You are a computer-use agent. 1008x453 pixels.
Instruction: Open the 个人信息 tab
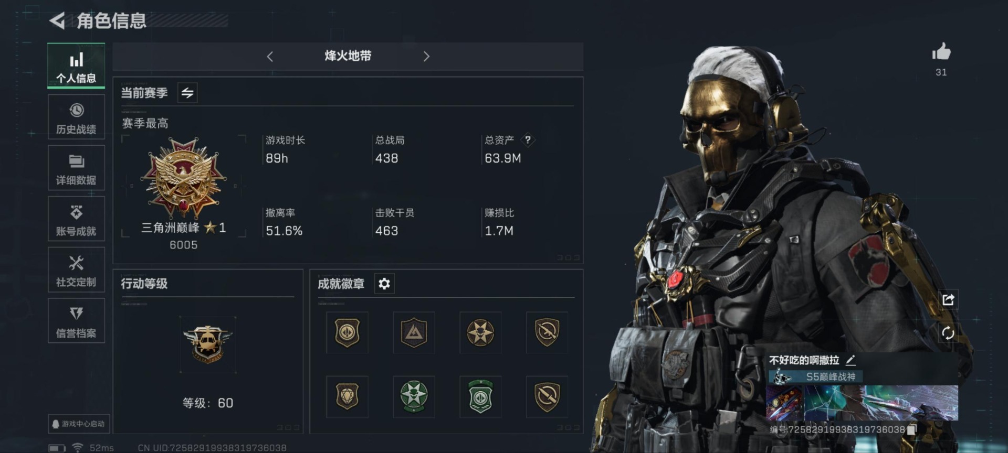[76, 66]
